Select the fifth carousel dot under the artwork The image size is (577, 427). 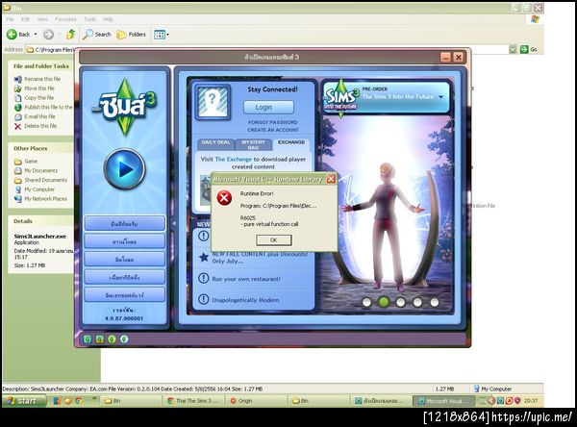pos(435,302)
